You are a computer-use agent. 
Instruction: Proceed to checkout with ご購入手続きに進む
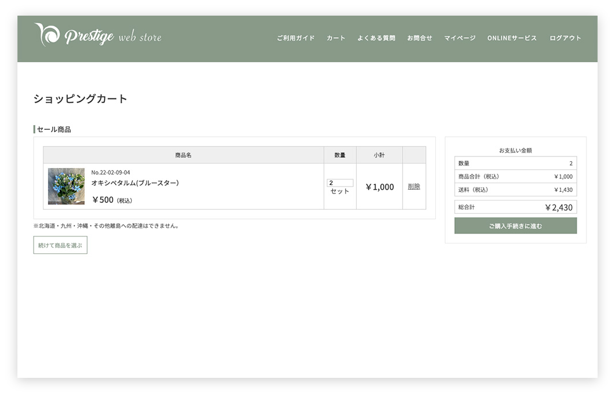click(x=515, y=226)
